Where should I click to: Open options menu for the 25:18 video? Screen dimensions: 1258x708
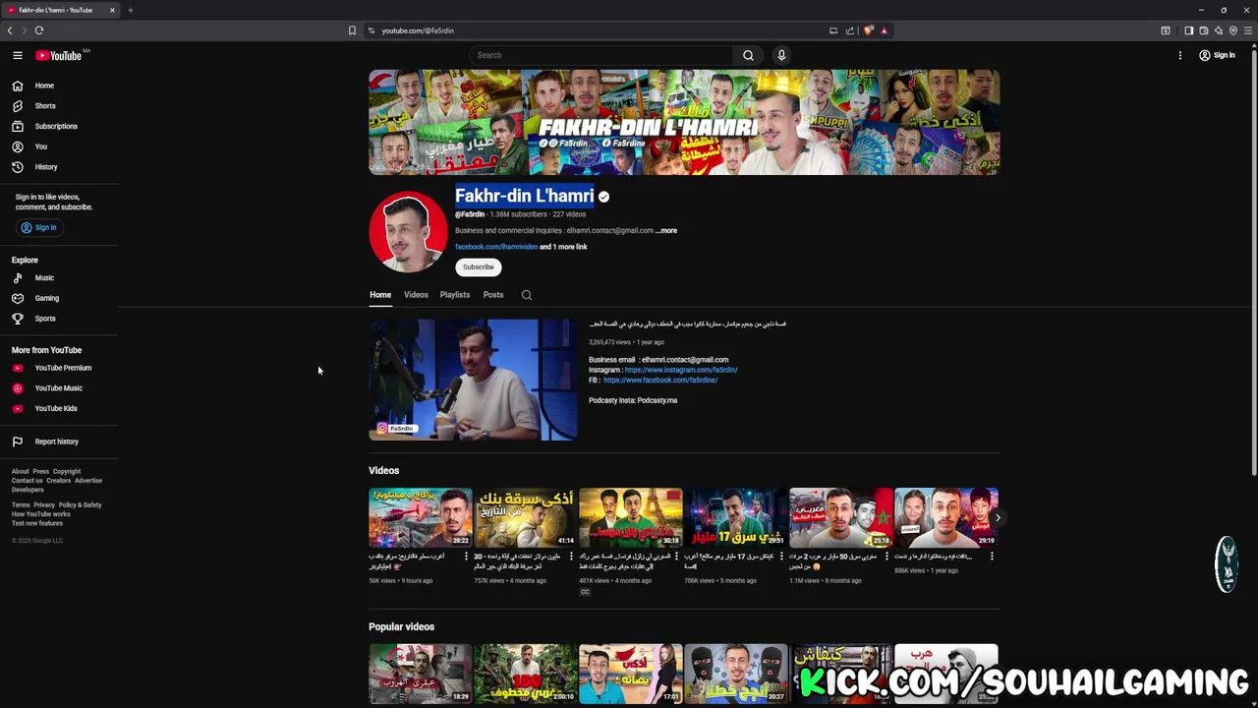click(x=886, y=557)
